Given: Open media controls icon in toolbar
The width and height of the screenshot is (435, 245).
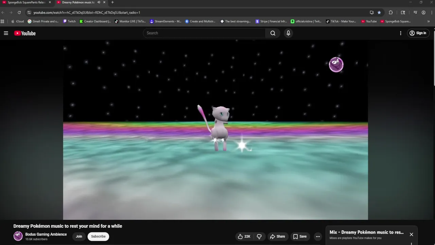Looking at the screenshot, I should click(415, 13).
